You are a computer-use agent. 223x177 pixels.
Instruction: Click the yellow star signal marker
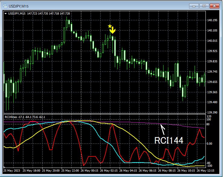[x=110, y=26]
